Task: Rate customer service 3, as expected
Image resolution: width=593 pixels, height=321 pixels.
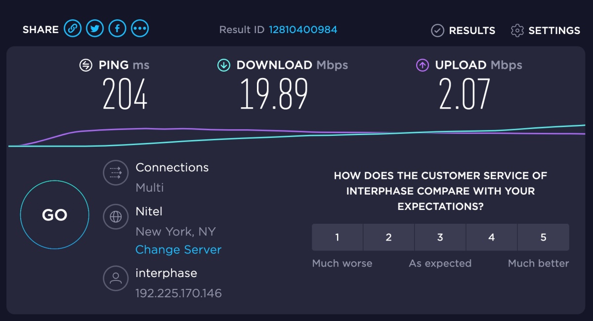Action: 440,238
